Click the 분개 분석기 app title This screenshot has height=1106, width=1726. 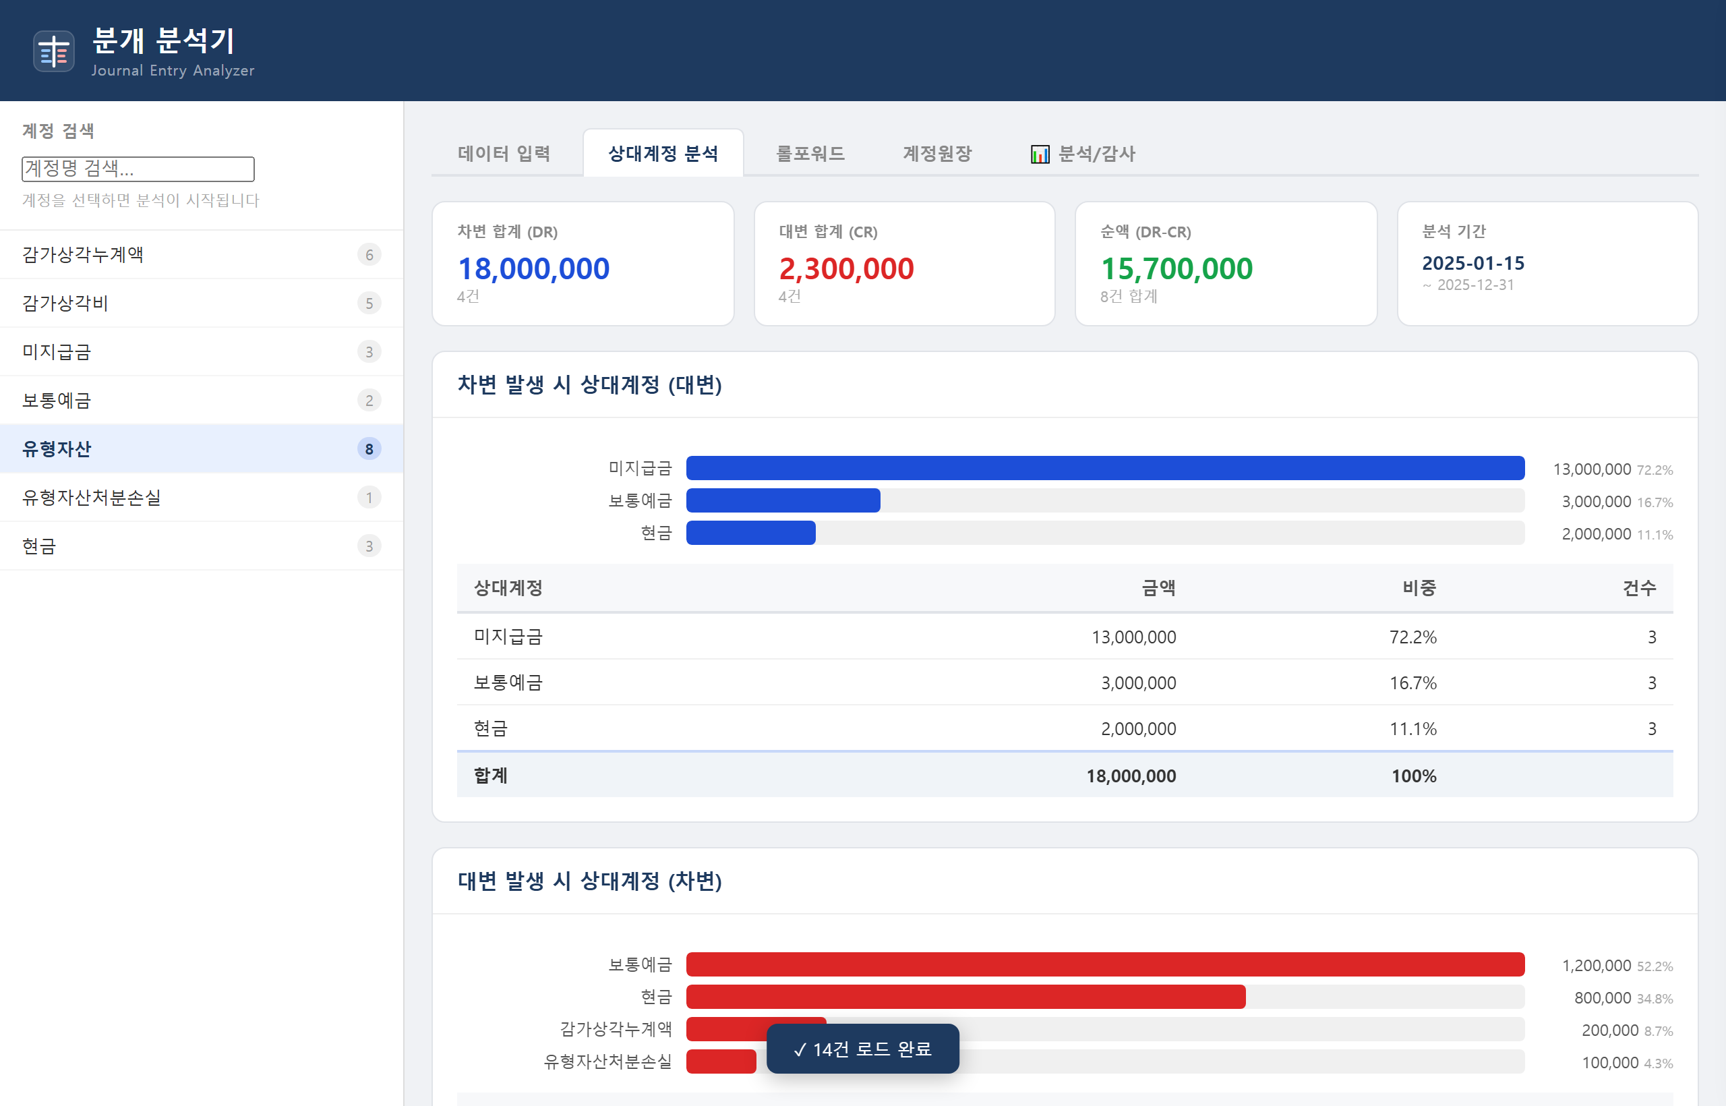coord(164,40)
